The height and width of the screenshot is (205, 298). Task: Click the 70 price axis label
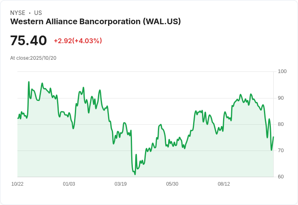[281, 151]
